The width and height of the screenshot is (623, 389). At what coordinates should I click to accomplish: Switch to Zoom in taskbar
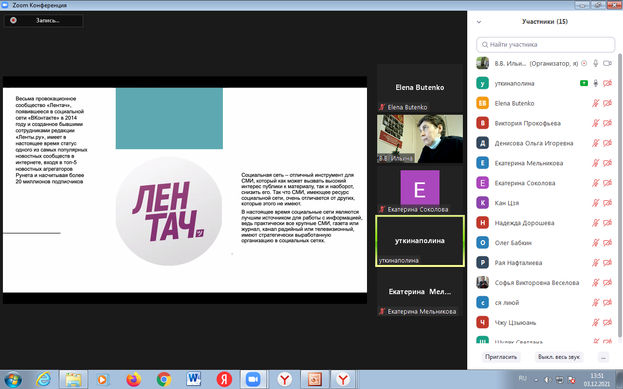pos(253,379)
